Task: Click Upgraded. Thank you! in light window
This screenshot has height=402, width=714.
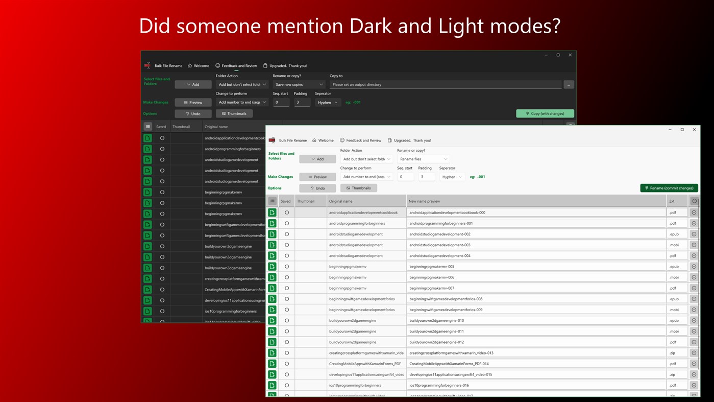Action: click(x=409, y=140)
